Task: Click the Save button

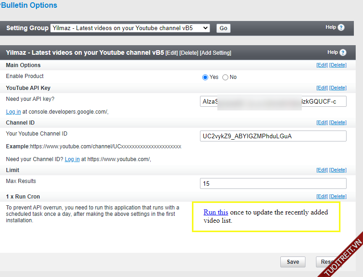Action: tap(293, 261)
